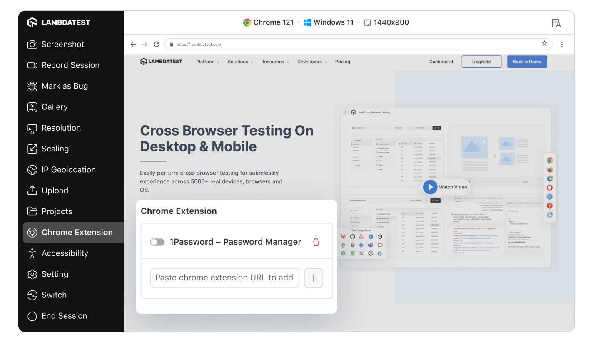The height and width of the screenshot is (347, 593).
Task: Click End Session power icon
Action: tap(32, 316)
